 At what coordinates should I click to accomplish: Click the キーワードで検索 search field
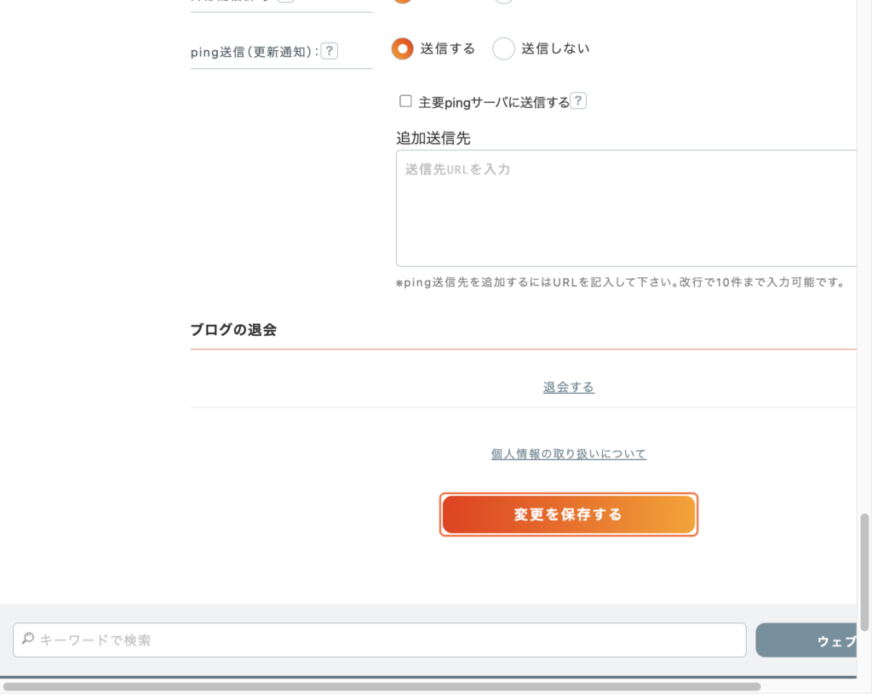(383, 640)
